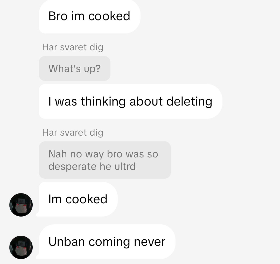
Task: Click "Har svaret dig" label above "What's up?"
Action: click(x=73, y=47)
